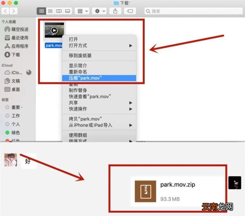
Task: Click the Share toolbar button
Action: coord(115,11)
